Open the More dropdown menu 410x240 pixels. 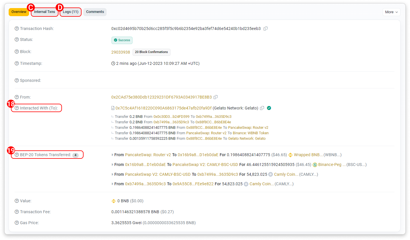pyautogui.click(x=391, y=12)
